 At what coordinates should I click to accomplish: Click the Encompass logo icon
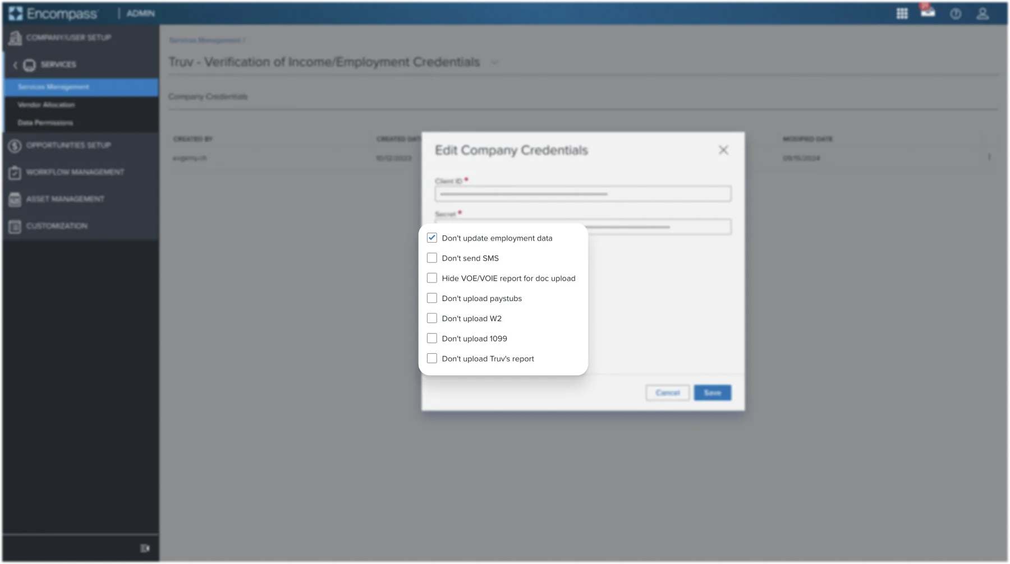tap(16, 13)
